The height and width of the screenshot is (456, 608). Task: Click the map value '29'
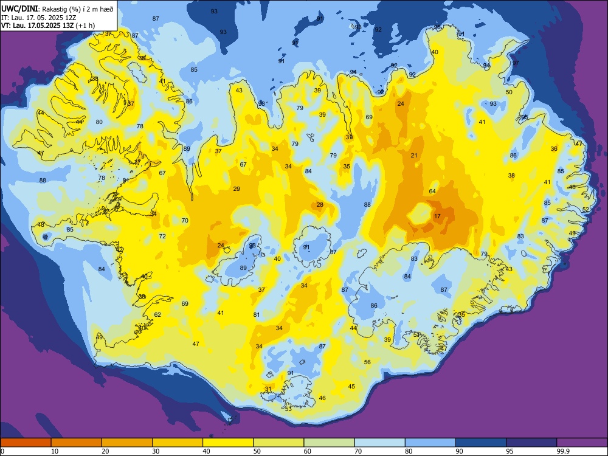(x=237, y=189)
